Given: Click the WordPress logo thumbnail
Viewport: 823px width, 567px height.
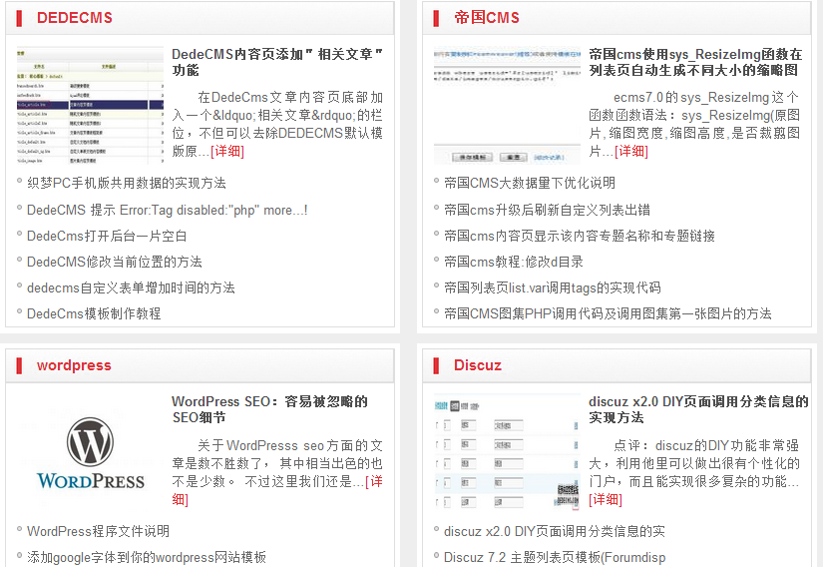Looking at the screenshot, I should tap(90, 452).
